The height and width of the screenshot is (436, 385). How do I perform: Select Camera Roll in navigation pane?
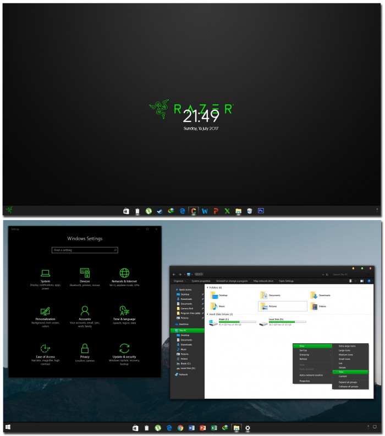coord(187,309)
